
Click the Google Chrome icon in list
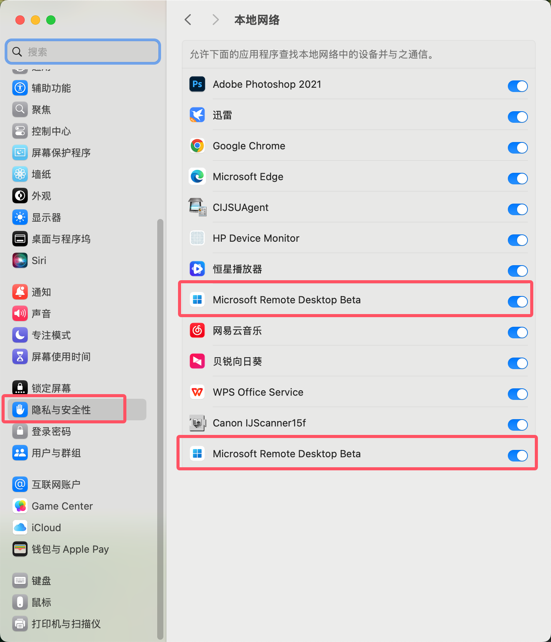197,146
